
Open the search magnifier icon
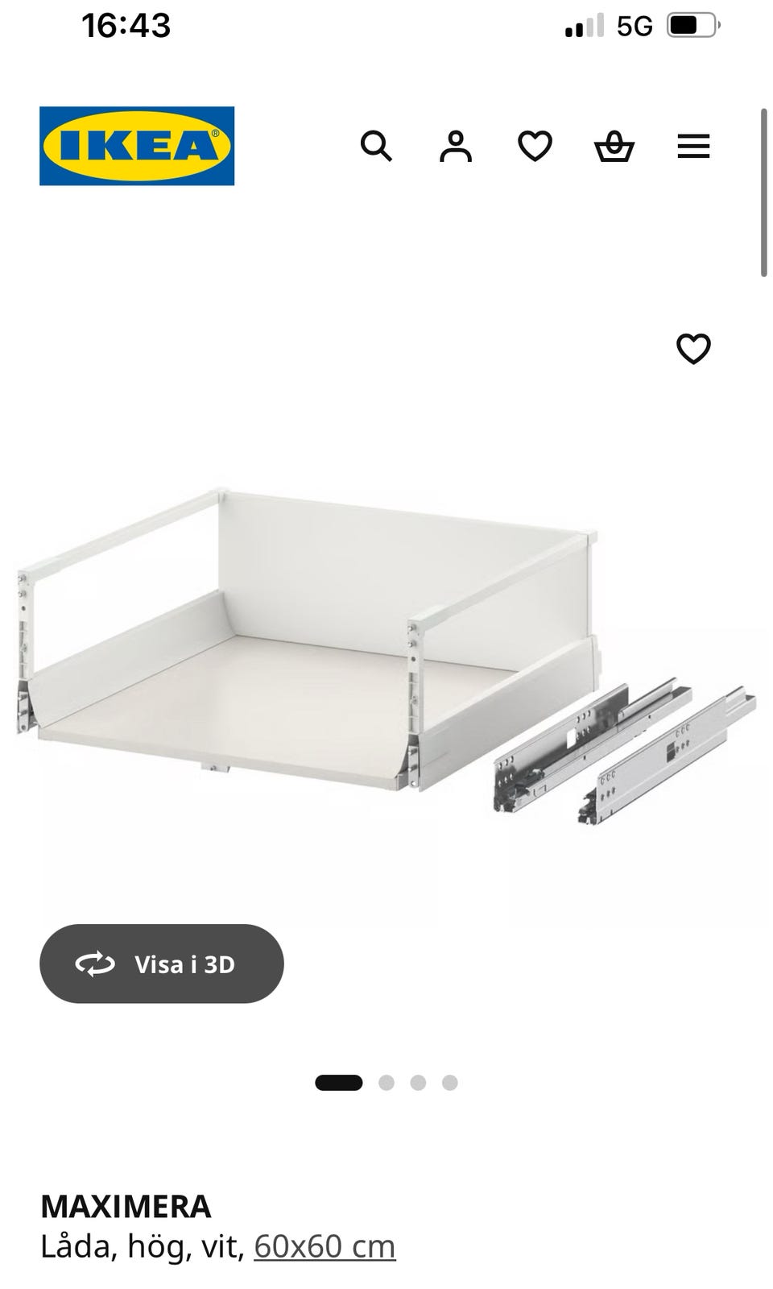pyautogui.click(x=376, y=147)
